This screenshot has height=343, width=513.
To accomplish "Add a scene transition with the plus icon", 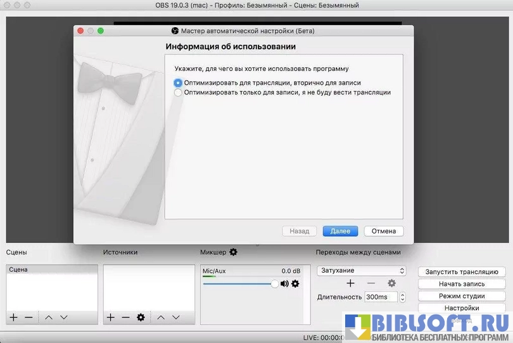I will tap(350, 284).
